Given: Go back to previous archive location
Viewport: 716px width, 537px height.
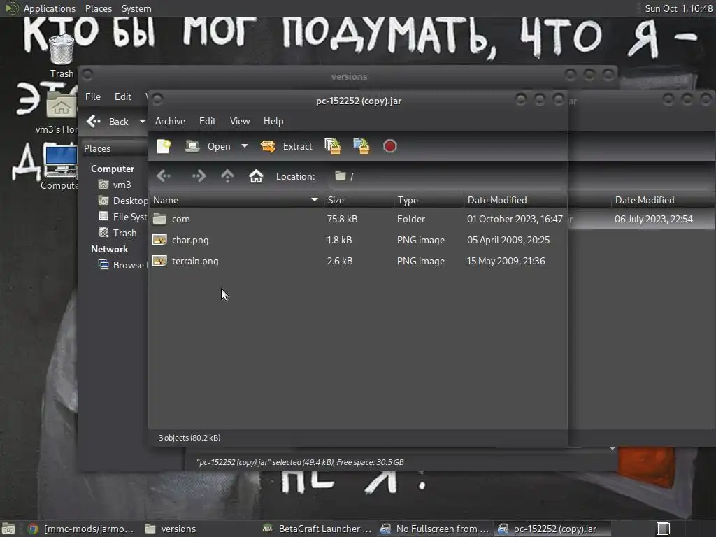Looking at the screenshot, I should (164, 176).
